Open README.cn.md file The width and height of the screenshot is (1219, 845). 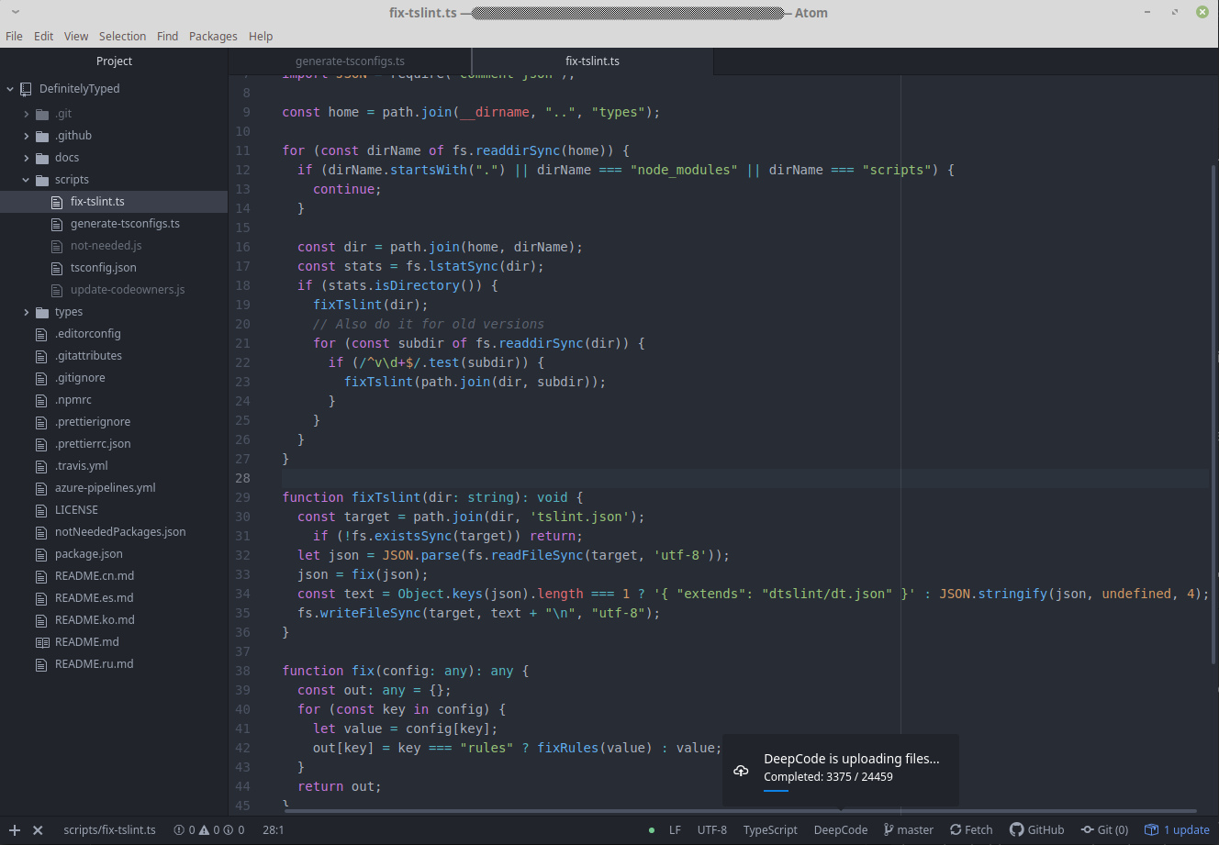click(95, 576)
